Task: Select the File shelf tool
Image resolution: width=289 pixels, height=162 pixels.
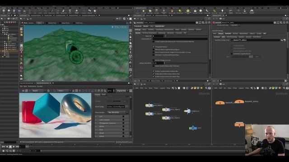Action: pyautogui.click(x=95, y=11)
